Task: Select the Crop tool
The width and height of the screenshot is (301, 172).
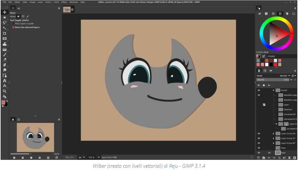Action: [5, 33]
